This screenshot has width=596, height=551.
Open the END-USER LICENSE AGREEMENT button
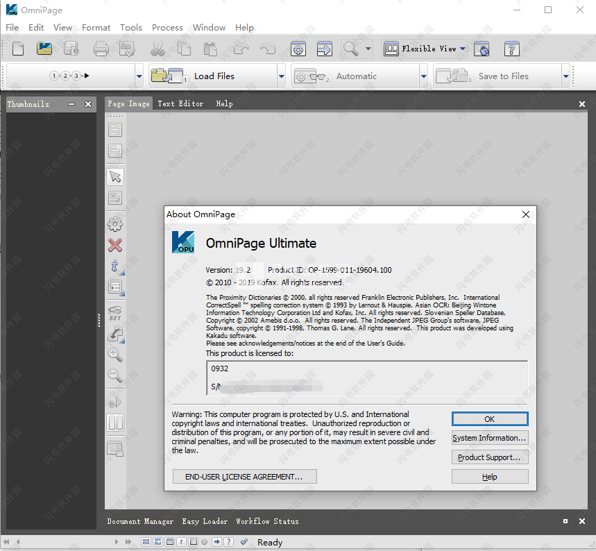pyautogui.click(x=245, y=477)
